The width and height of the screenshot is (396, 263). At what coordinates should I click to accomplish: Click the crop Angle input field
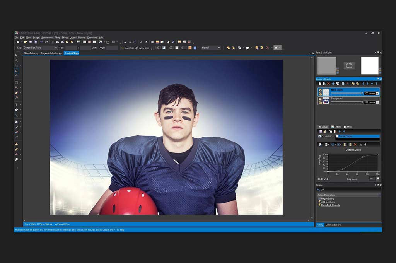coord(112,48)
